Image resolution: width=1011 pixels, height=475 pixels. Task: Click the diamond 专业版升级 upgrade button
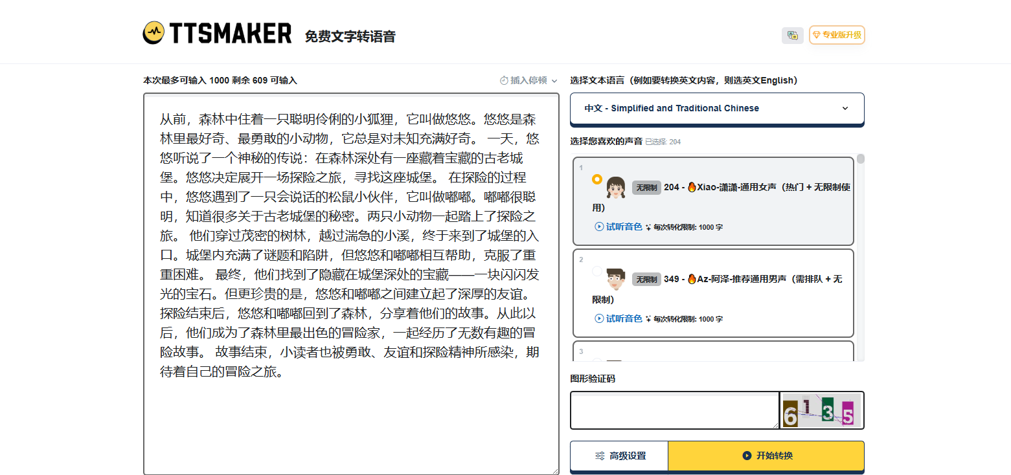(x=837, y=35)
